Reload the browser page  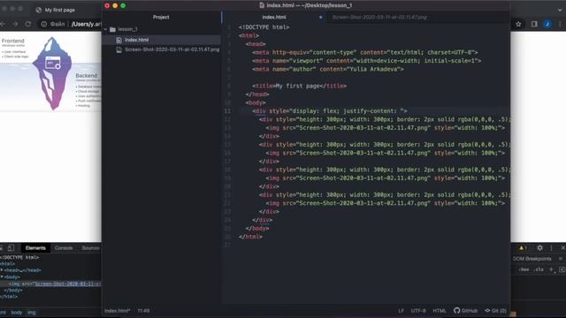coord(28,24)
